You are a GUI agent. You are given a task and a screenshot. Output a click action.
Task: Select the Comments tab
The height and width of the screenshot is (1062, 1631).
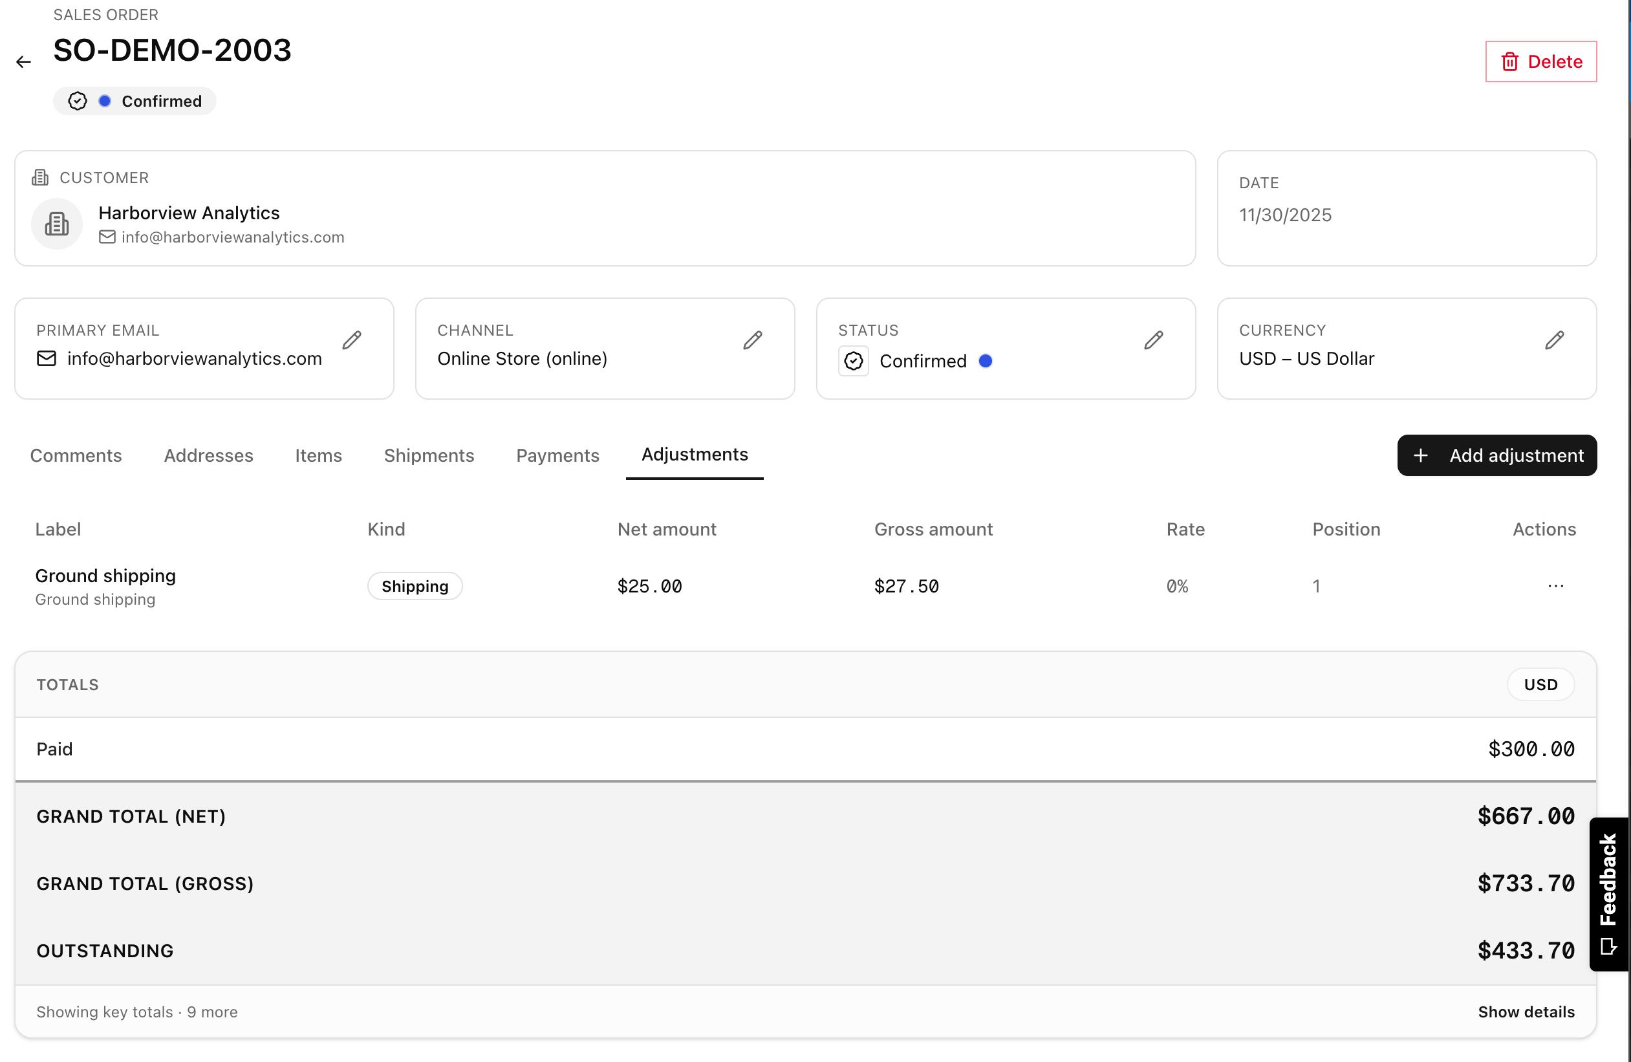click(x=76, y=455)
